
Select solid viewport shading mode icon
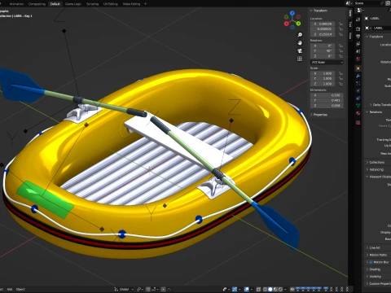270,289
